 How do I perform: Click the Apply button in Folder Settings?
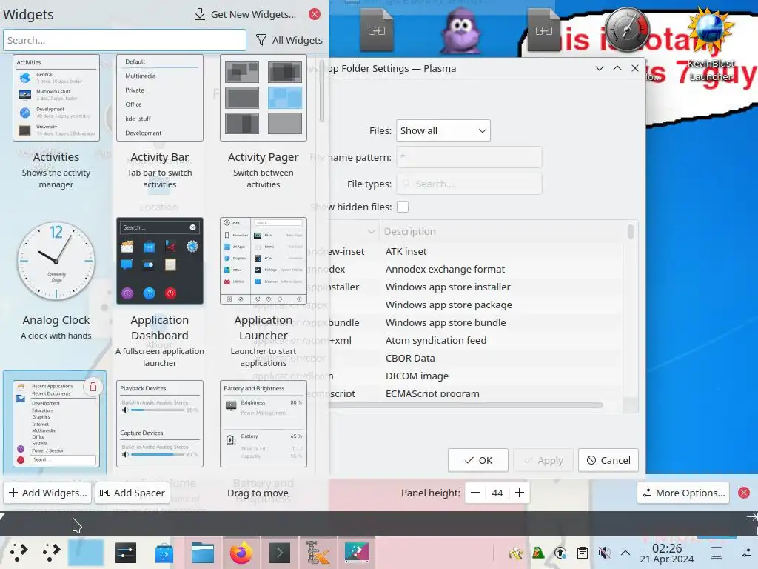point(543,460)
